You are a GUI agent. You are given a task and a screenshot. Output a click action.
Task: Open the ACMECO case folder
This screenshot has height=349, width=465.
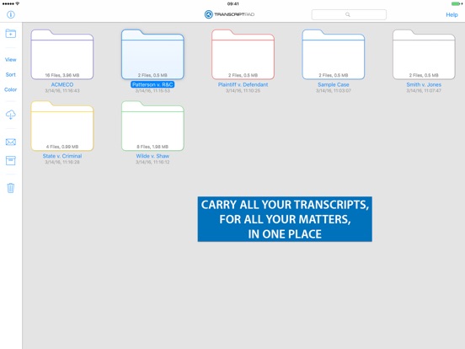tap(62, 55)
